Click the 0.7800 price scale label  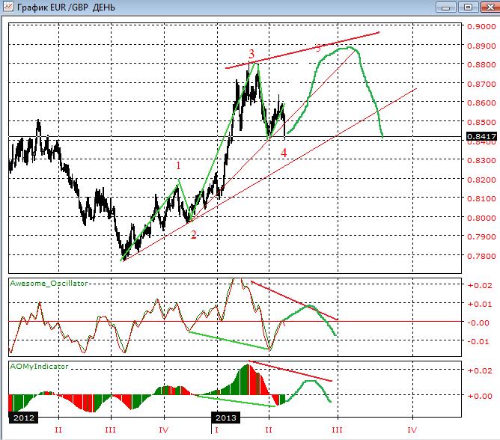click(481, 256)
